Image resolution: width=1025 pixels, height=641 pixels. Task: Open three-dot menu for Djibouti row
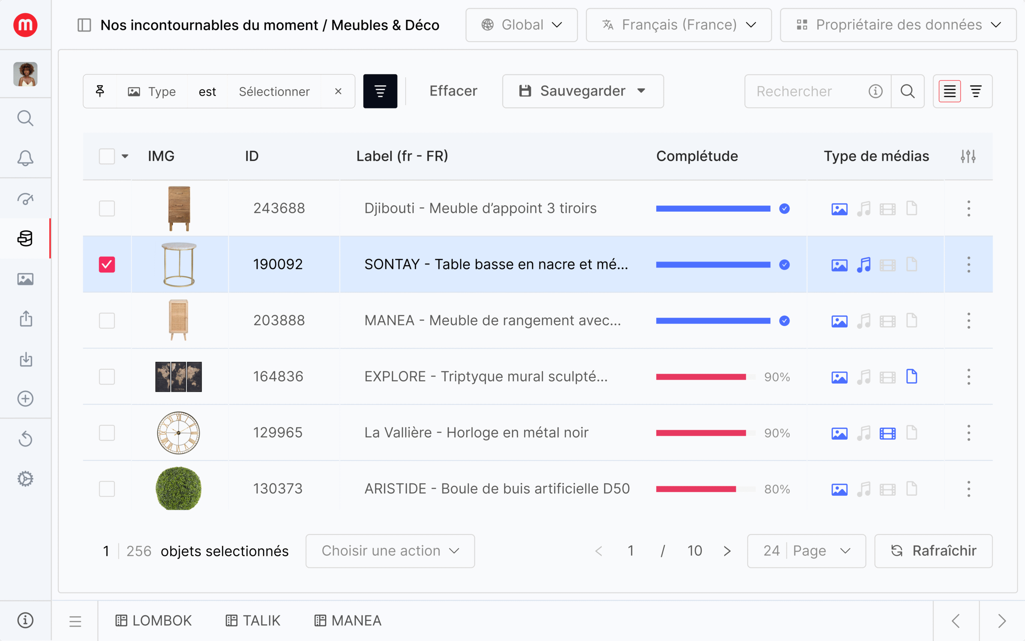(x=968, y=208)
